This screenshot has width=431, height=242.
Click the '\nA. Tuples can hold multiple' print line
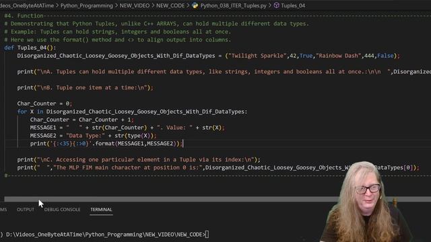tap(224, 72)
